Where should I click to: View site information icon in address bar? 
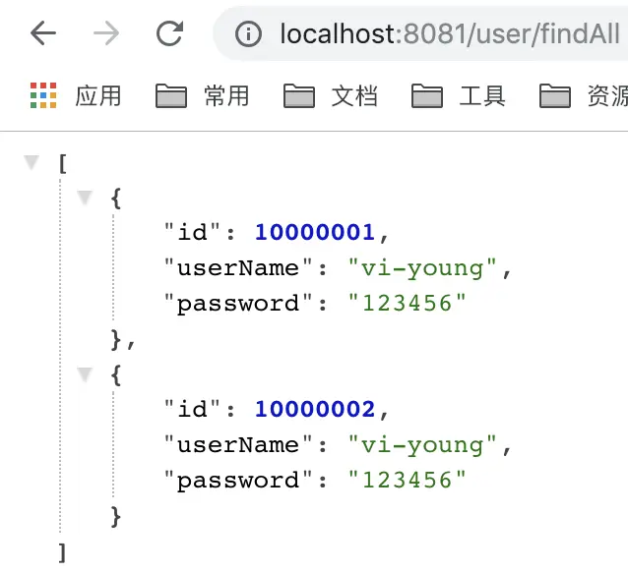pyautogui.click(x=248, y=34)
